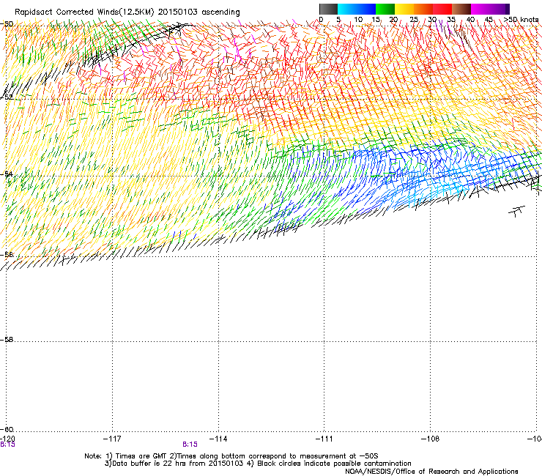Viewport: 542px width, 476px height.
Task: Click the isolated black wind barb in the white area
Action: coord(516,211)
